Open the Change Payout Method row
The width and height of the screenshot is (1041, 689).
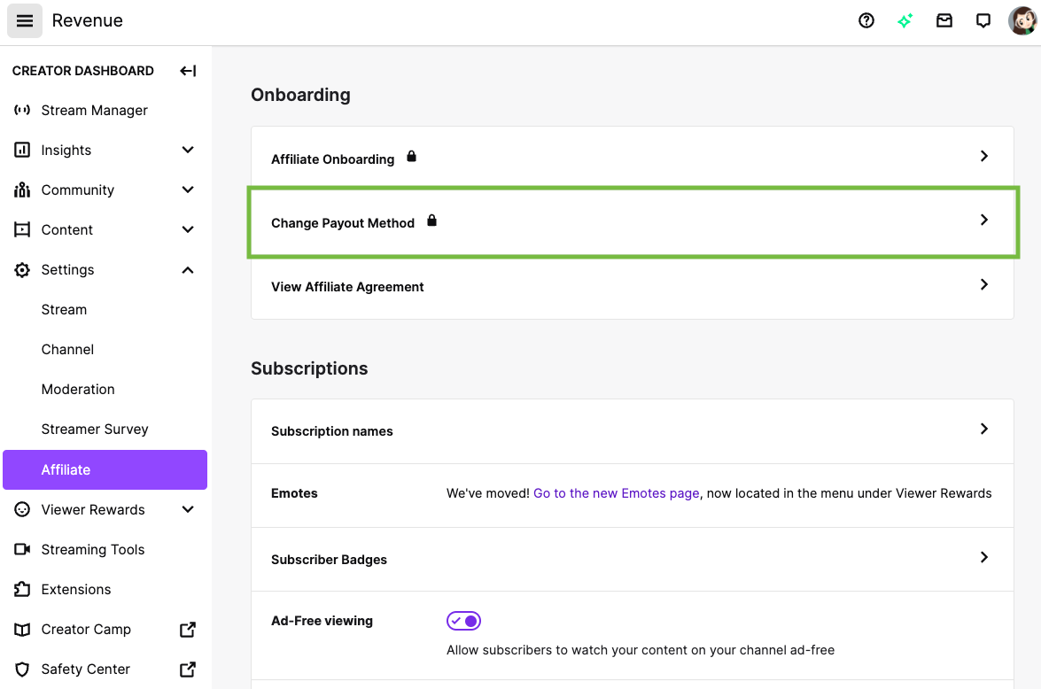632,222
